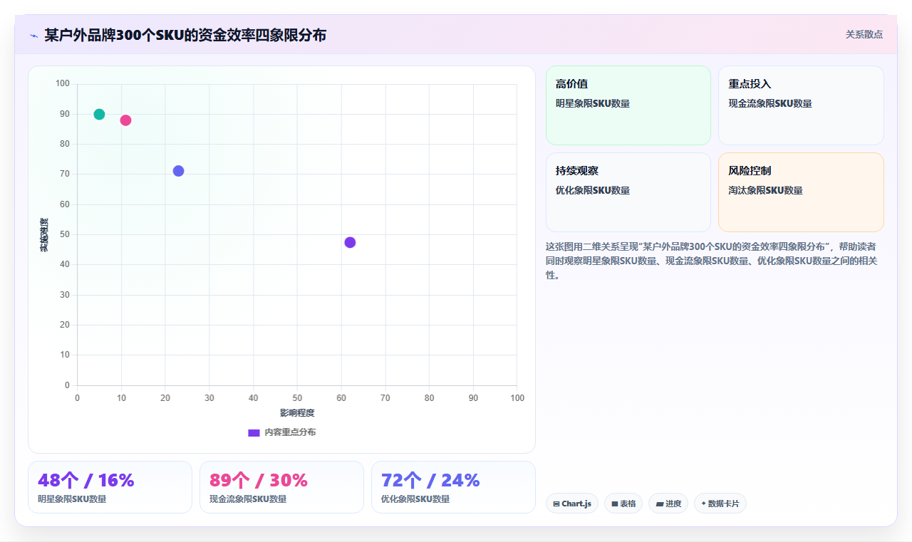This screenshot has height=542, width=912.
Task: Open the 重点投入 card
Action: click(x=801, y=105)
